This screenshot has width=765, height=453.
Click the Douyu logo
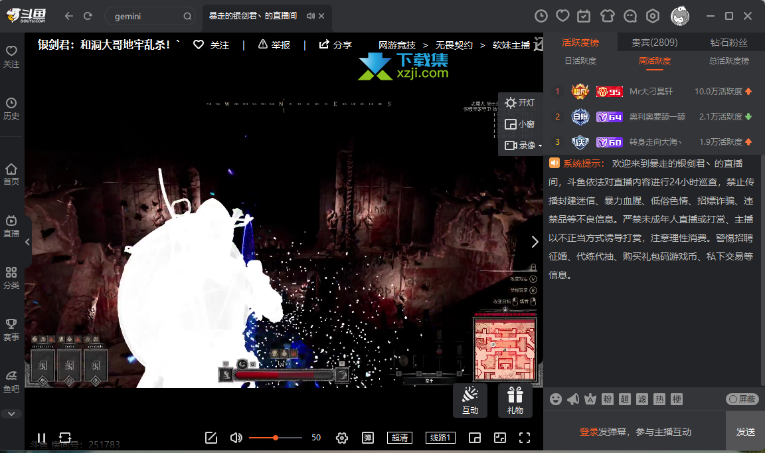pos(27,16)
